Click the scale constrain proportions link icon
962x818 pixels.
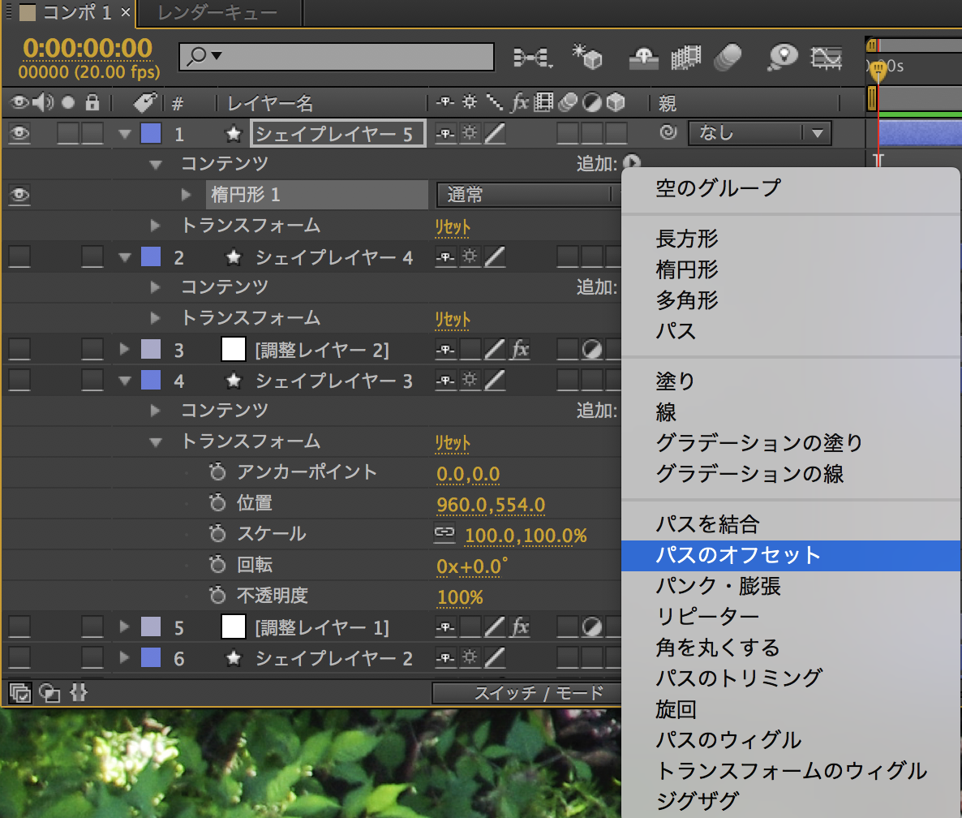coord(444,534)
